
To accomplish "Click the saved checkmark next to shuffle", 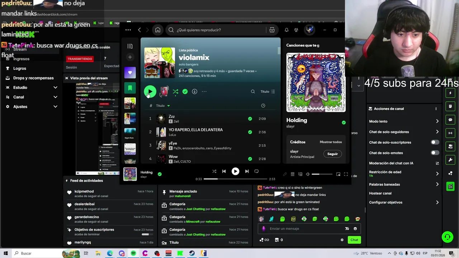I will coord(185,92).
